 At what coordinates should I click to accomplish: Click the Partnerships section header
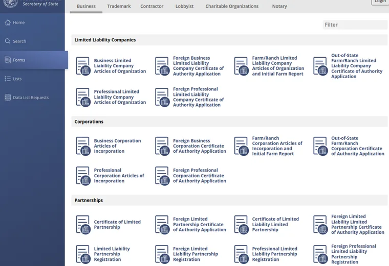(x=229, y=200)
